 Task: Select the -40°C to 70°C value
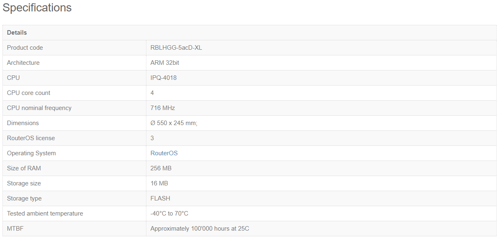point(169,214)
